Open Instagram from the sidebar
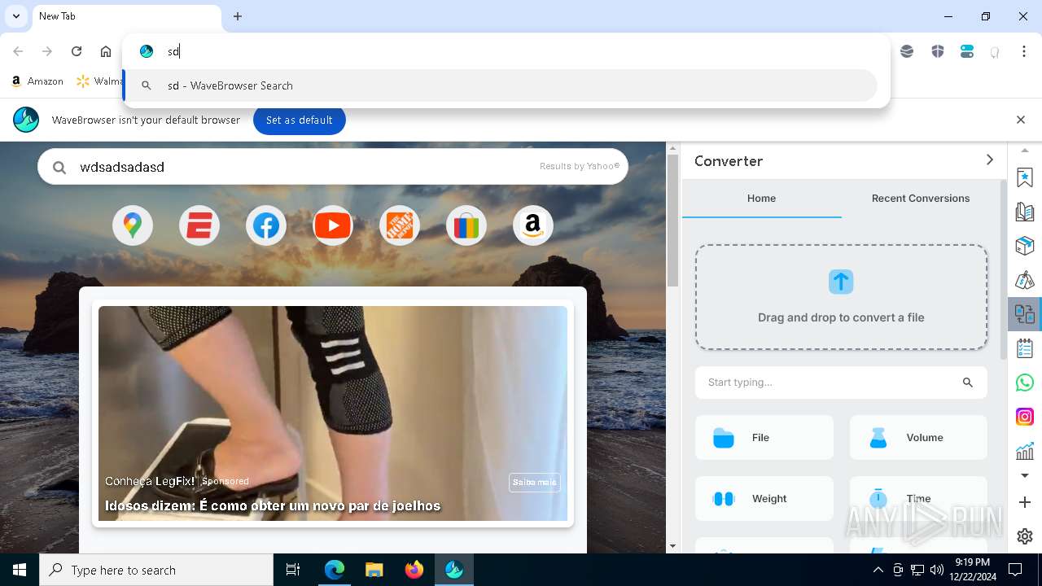Image resolution: width=1042 pixels, height=586 pixels. pos(1025,417)
